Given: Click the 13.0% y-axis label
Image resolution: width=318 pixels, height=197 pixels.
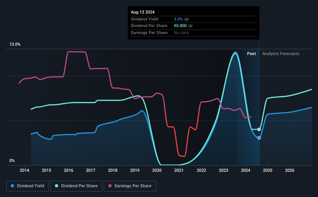Looking at the screenshot, I should [x=15, y=45].
